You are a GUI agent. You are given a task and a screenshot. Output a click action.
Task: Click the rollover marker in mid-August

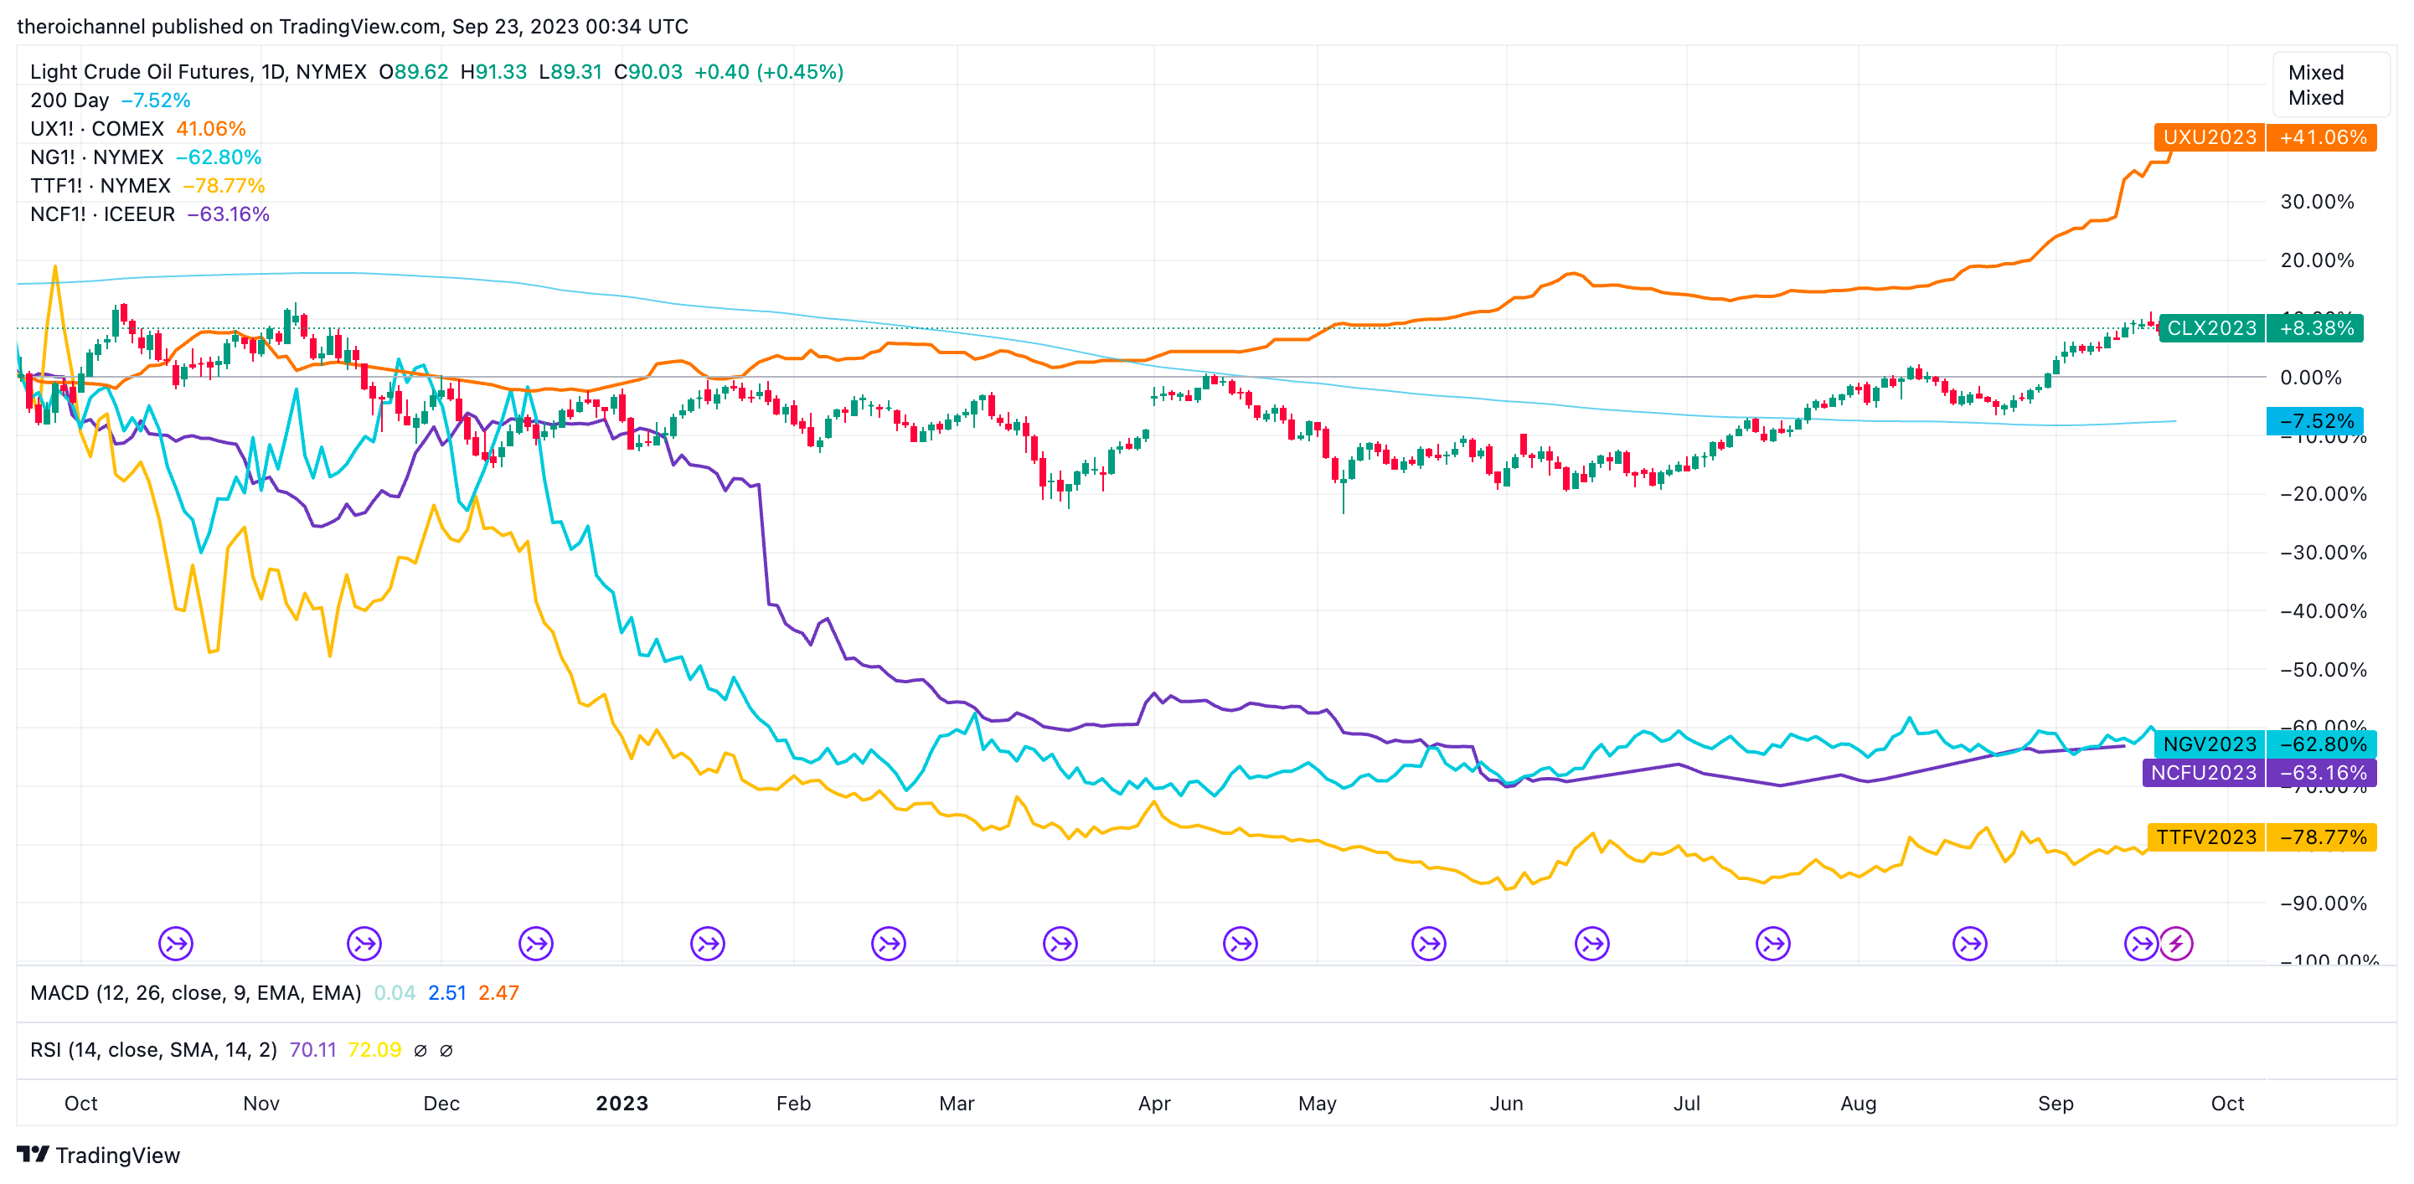click(x=1970, y=944)
